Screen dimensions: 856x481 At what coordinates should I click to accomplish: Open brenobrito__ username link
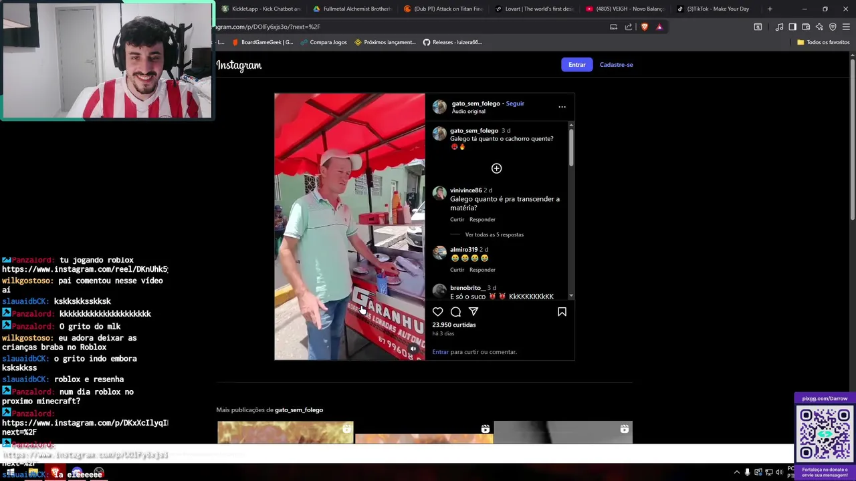468,288
